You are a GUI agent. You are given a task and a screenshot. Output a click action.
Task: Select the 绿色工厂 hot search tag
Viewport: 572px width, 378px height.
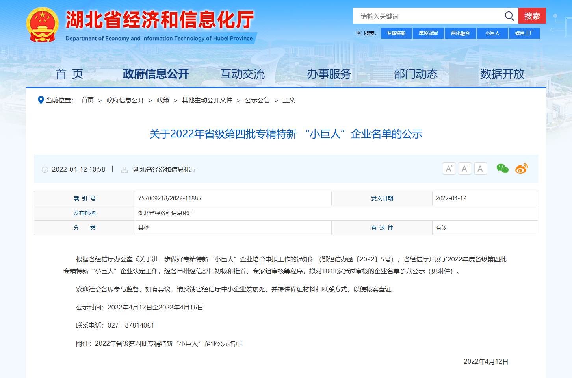tap(524, 33)
